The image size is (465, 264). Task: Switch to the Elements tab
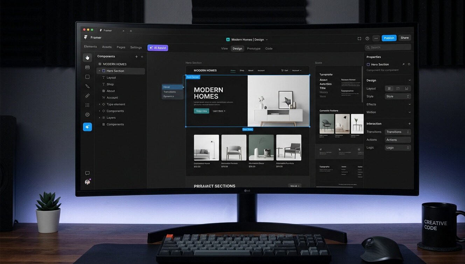[x=90, y=47]
